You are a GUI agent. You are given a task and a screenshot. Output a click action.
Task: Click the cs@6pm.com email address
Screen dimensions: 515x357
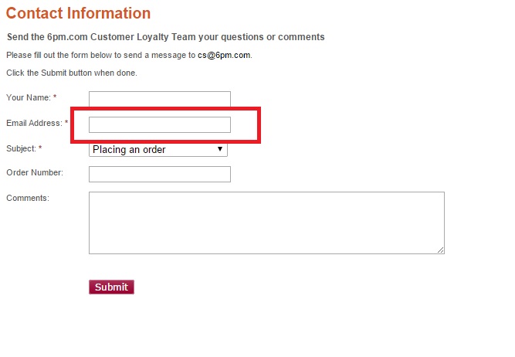225,56
